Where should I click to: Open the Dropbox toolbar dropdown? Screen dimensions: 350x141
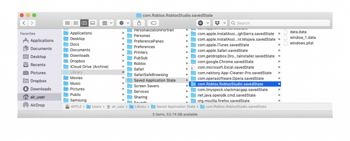click(220, 23)
